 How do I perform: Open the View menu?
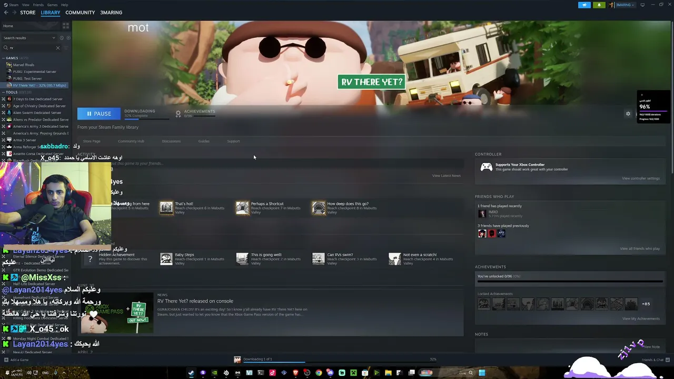(x=25, y=5)
